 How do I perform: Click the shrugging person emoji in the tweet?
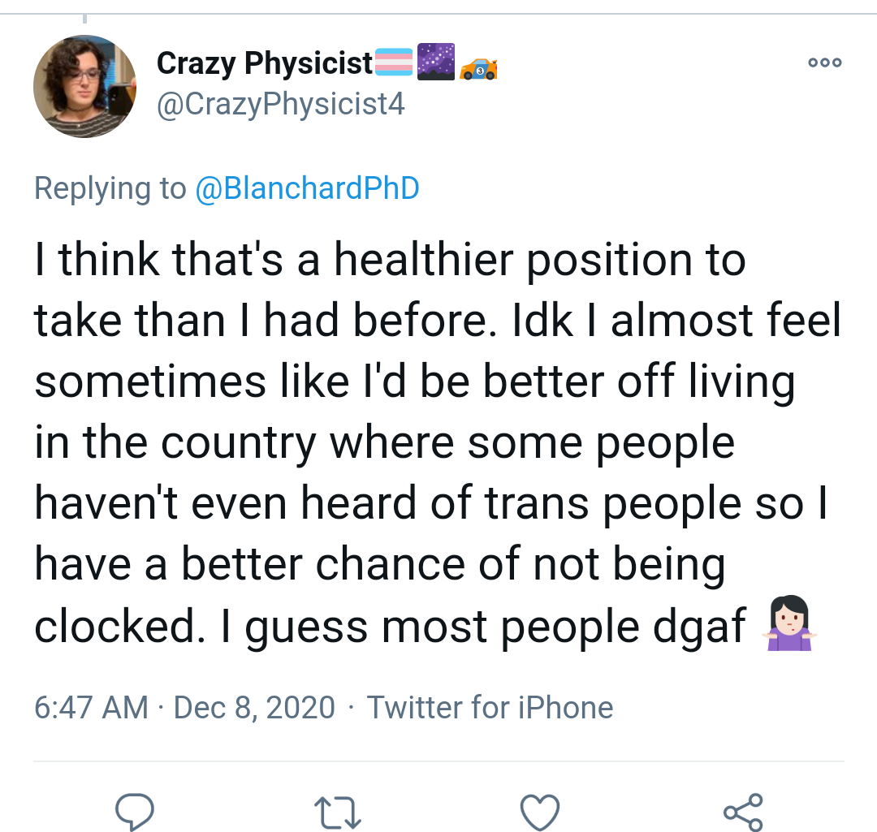click(x=786, y=625)
